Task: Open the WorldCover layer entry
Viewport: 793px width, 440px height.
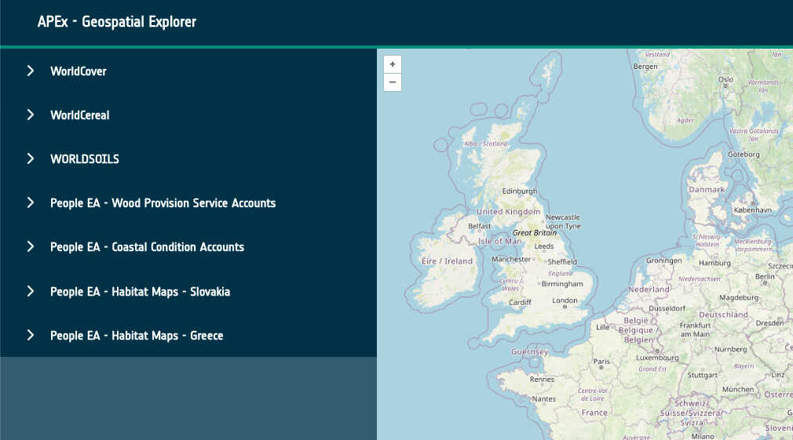Action: [x=79, y=71]
